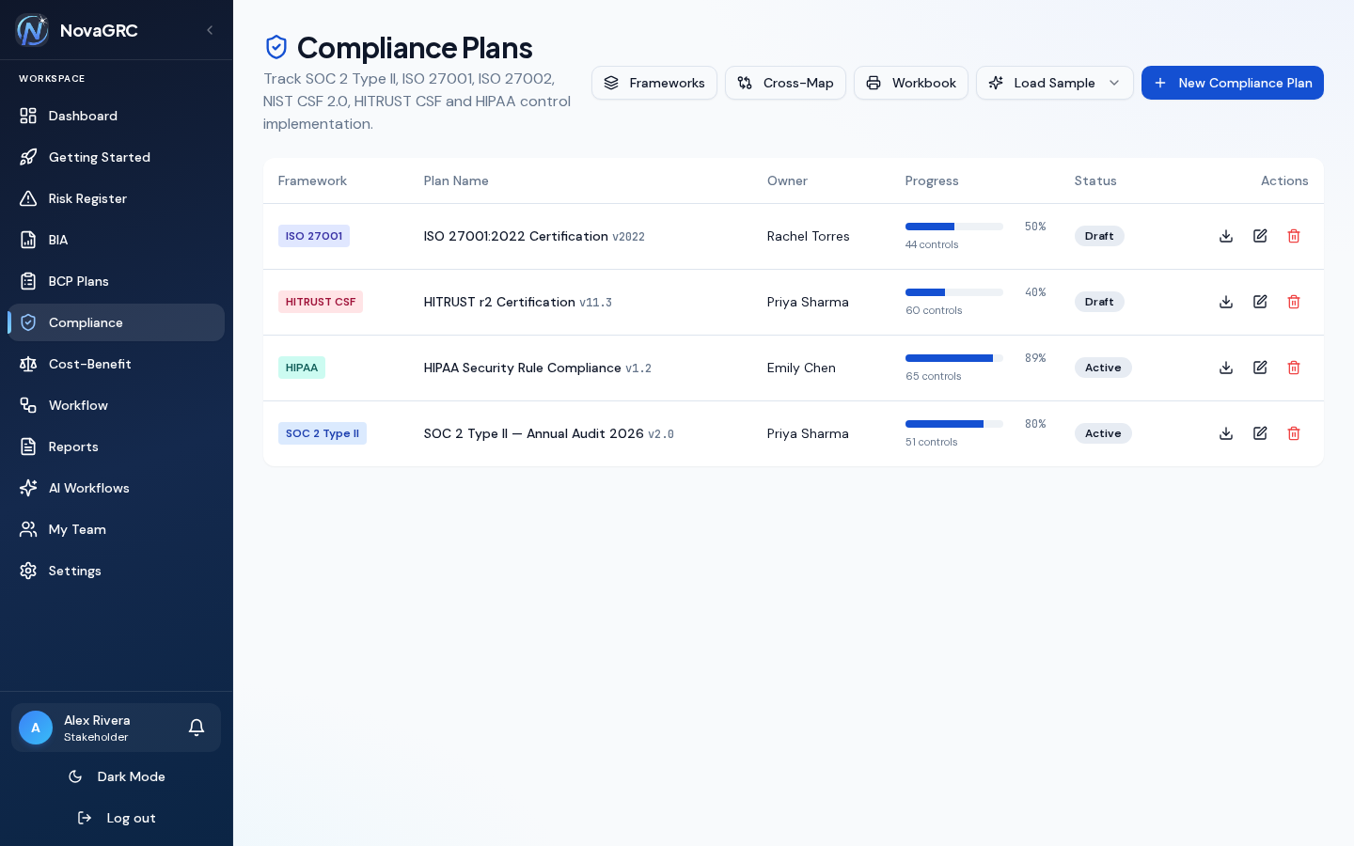Click plan name 'SOC 2 Type II — Annual Audit 2026'
Screen dimensions: 1354x846
534,433
